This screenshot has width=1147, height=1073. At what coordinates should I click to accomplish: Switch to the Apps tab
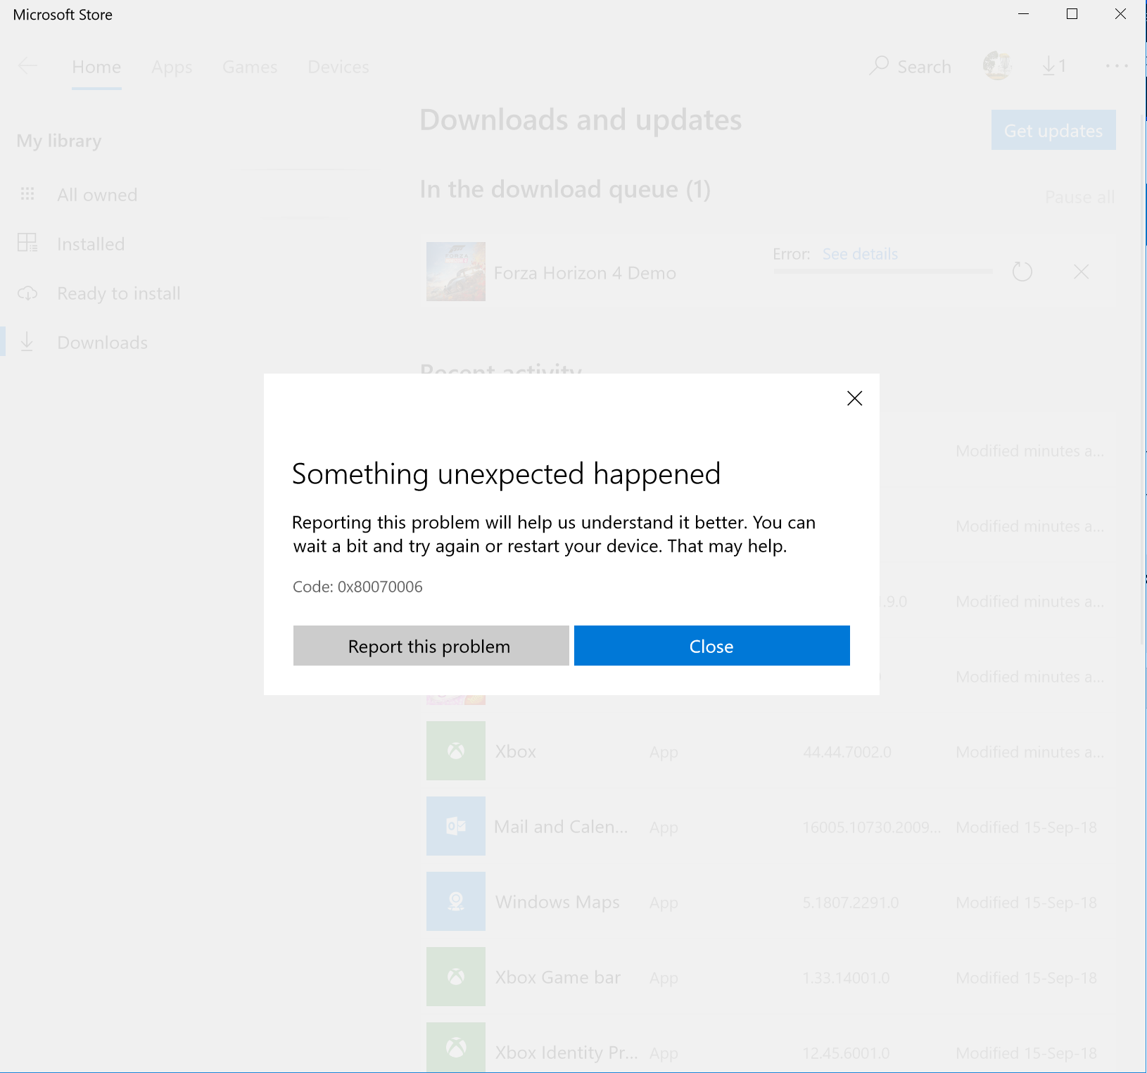point(172,67)
